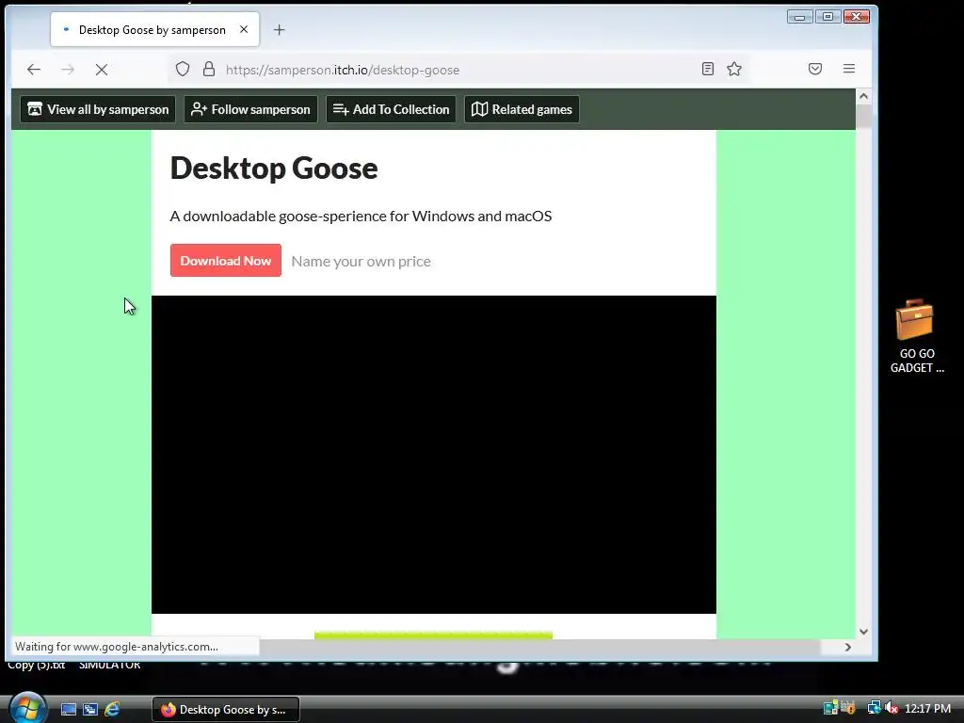Add game to collection

pyautogui.click(x=391, y=109)
